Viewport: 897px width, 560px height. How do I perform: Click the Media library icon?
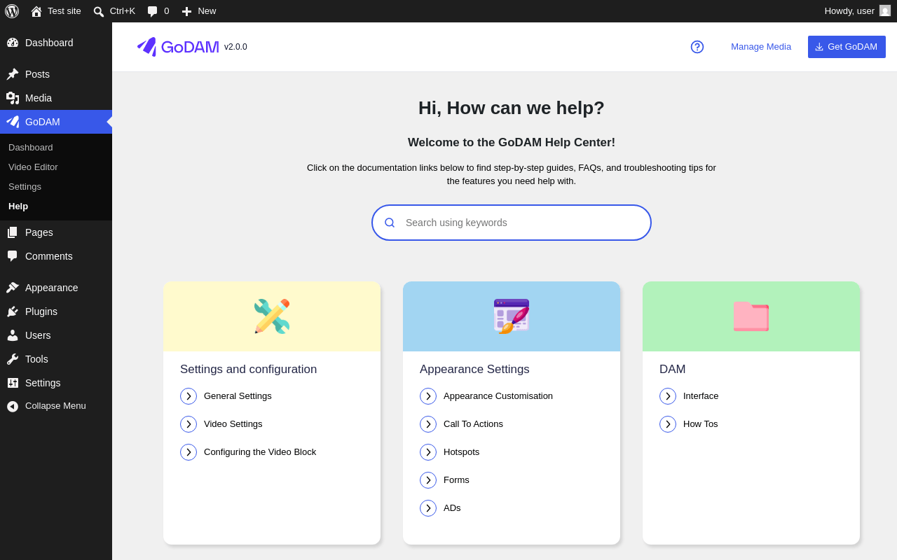pyautogui.click(x=13, y=98)
